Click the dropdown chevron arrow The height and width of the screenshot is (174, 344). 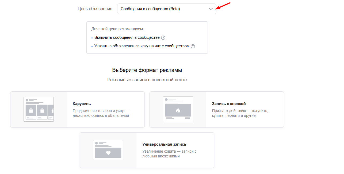pos(211,9)
